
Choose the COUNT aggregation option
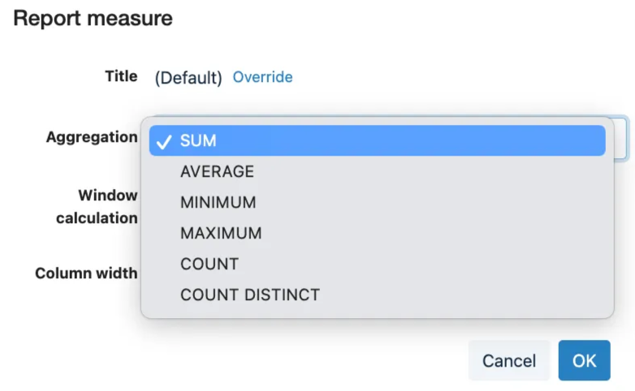[210, 264]
